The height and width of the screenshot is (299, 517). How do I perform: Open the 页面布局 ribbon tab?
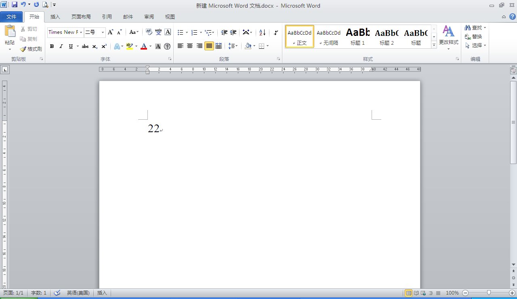click(81, 17)
